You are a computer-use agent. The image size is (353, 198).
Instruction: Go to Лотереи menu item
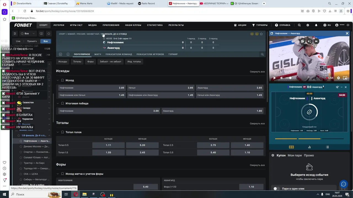[x=59, y=25]
